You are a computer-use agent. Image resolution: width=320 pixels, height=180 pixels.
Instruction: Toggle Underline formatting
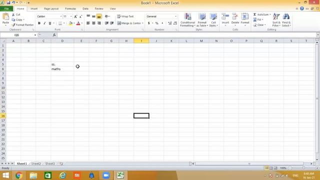tap(50, 23)
